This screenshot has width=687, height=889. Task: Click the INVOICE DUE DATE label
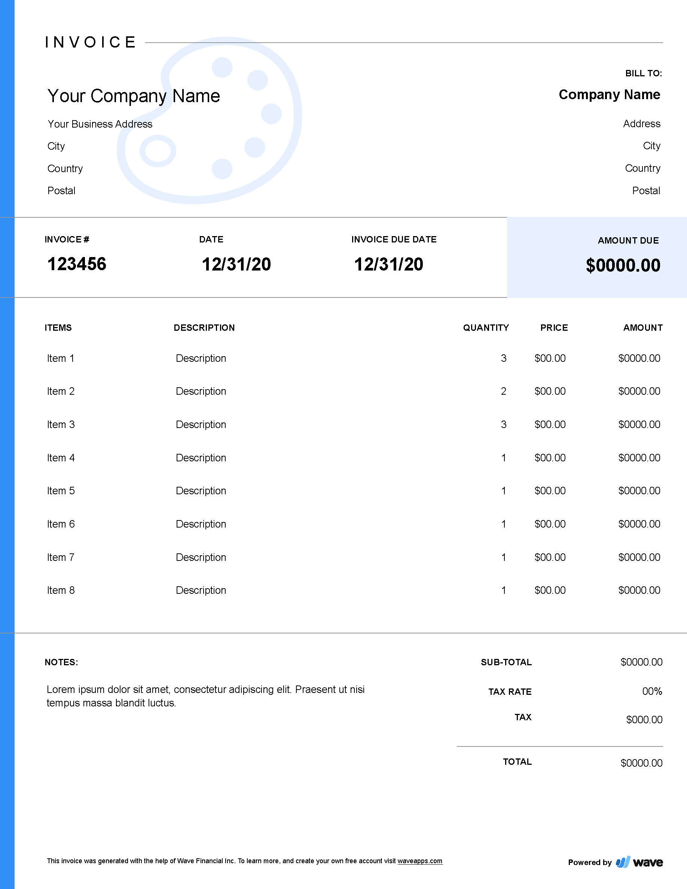(394, 239)
